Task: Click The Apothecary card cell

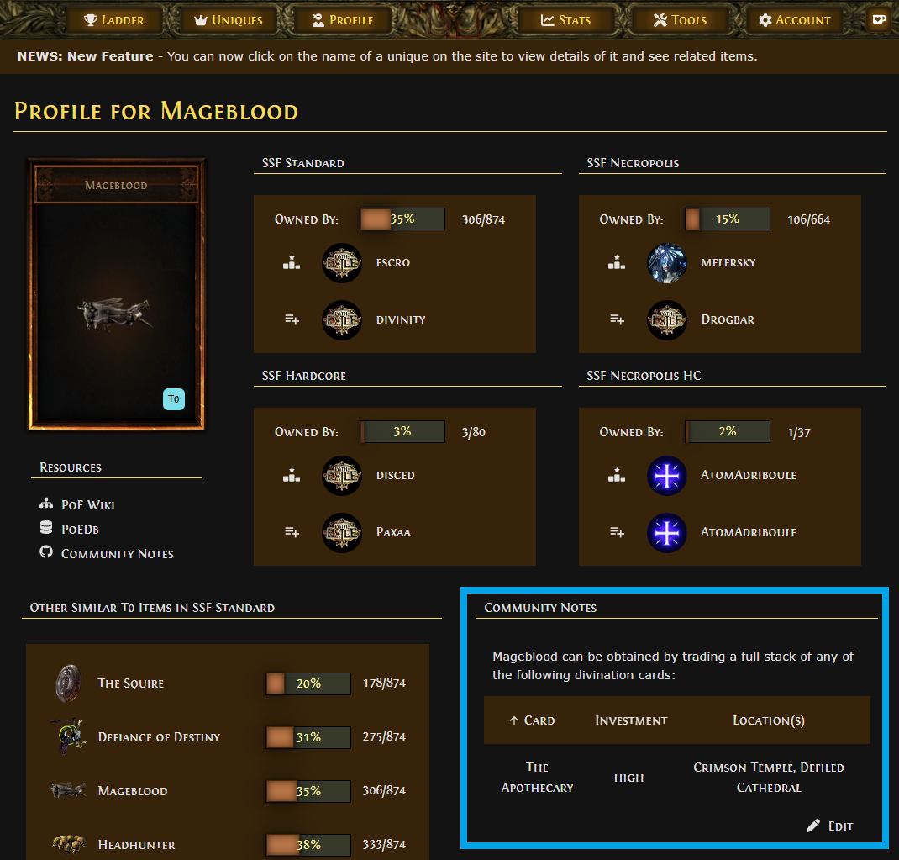Action: [537, 778]
